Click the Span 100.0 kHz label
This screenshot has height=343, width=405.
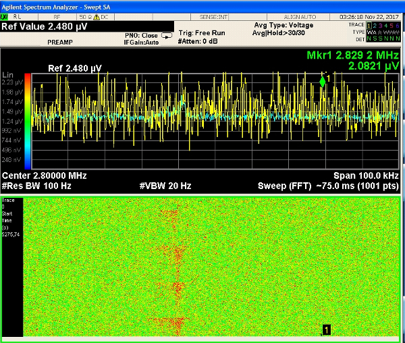click(367, 176)
